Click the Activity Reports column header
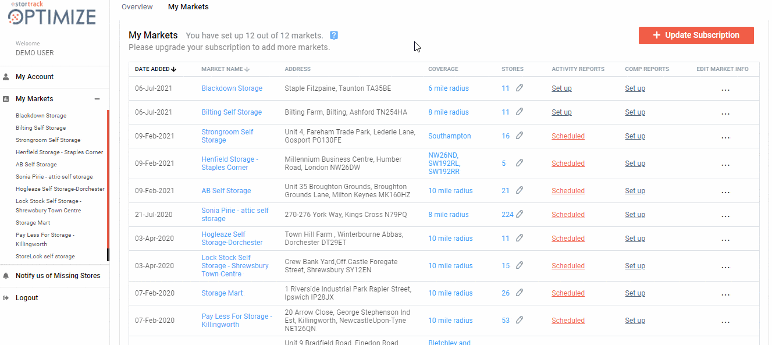The image size is (772, 345). coord(578,69)
